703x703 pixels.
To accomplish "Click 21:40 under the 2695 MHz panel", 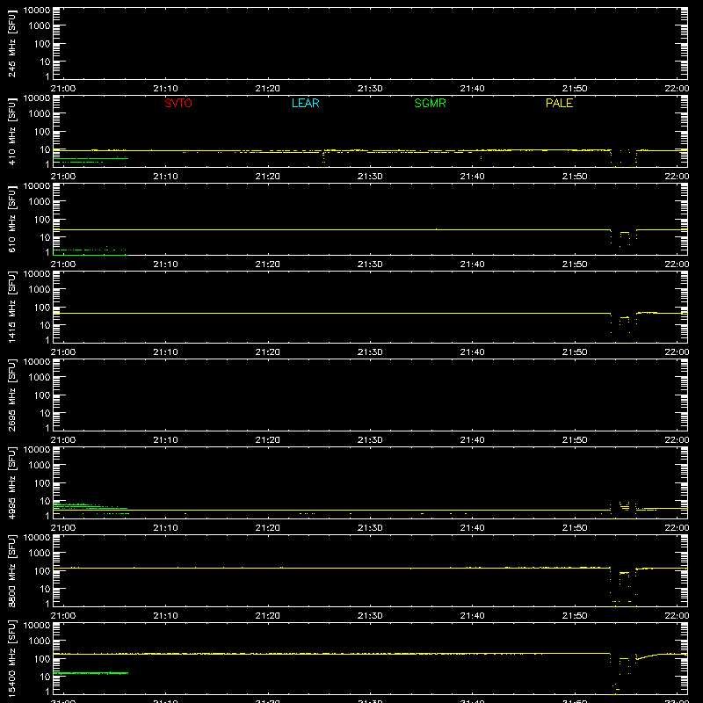I will point(472,440).
